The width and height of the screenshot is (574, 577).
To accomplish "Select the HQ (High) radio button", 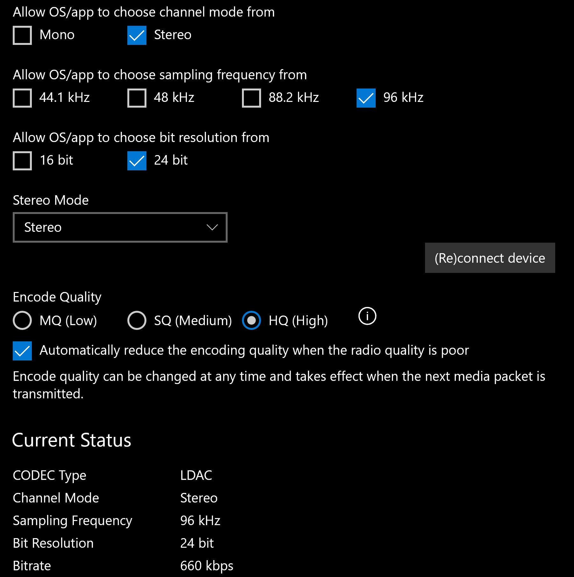I will tap(252, 320).
